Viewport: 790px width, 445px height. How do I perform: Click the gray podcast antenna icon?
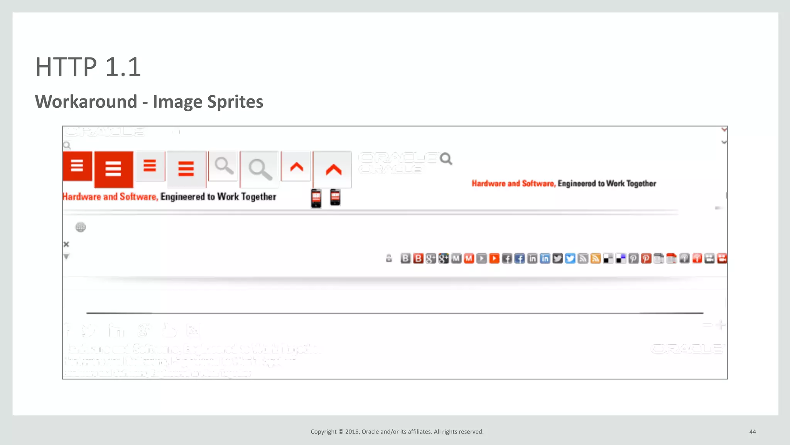(685, 258)
